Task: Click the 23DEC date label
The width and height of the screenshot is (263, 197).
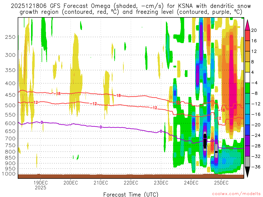Action: (x=161, y=183)
